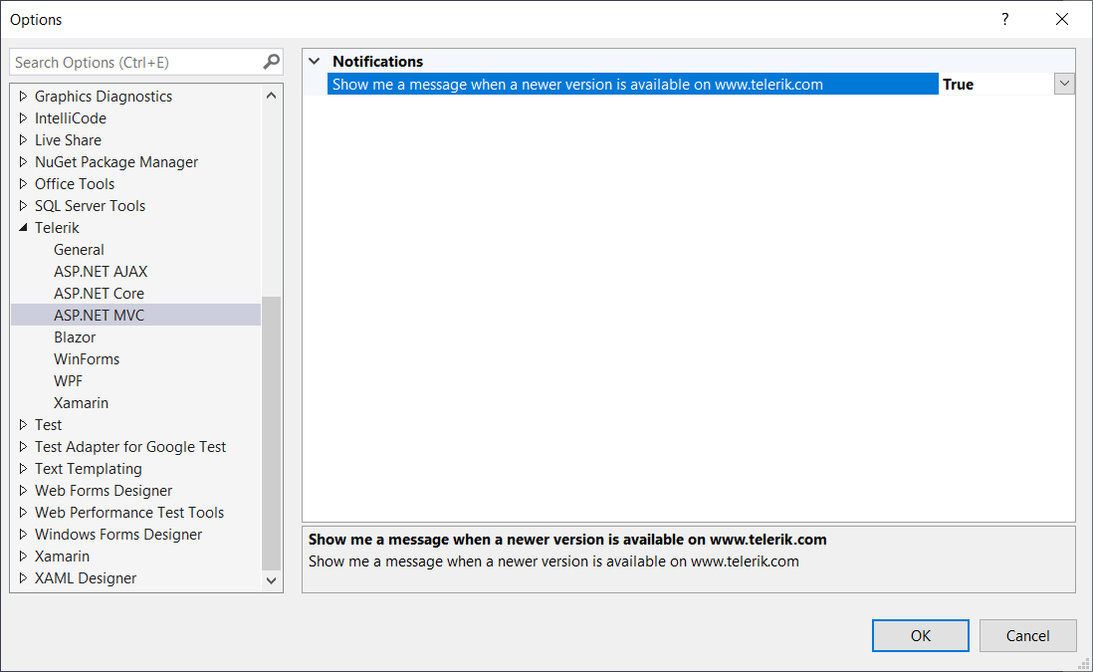The width and height of the screenshot is (1093, 672).
Task: Open the True value dropdown
Action: [1064, 83]
